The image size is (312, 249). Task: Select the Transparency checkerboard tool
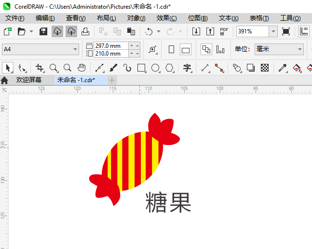[x=265, y=68]
